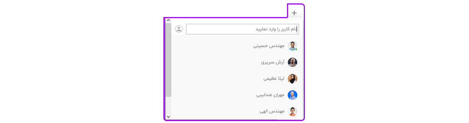Click the green online status dot on حسینی's avatar
The width and height of the screenshot is (469, 123).
click(296, 49)
